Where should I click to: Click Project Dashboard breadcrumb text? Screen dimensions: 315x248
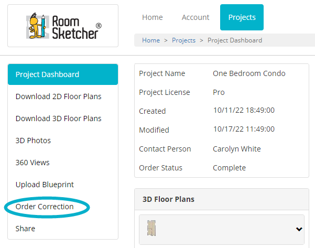pos(235,40)
